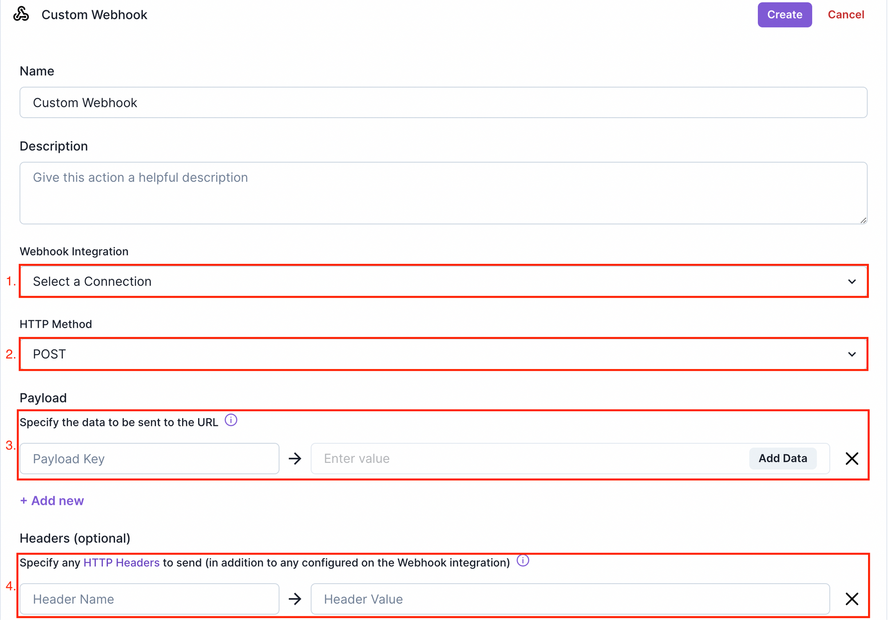Click the description textarea resize handle
This screenshot has height=620, width=888.
click(x=863, y=220)
